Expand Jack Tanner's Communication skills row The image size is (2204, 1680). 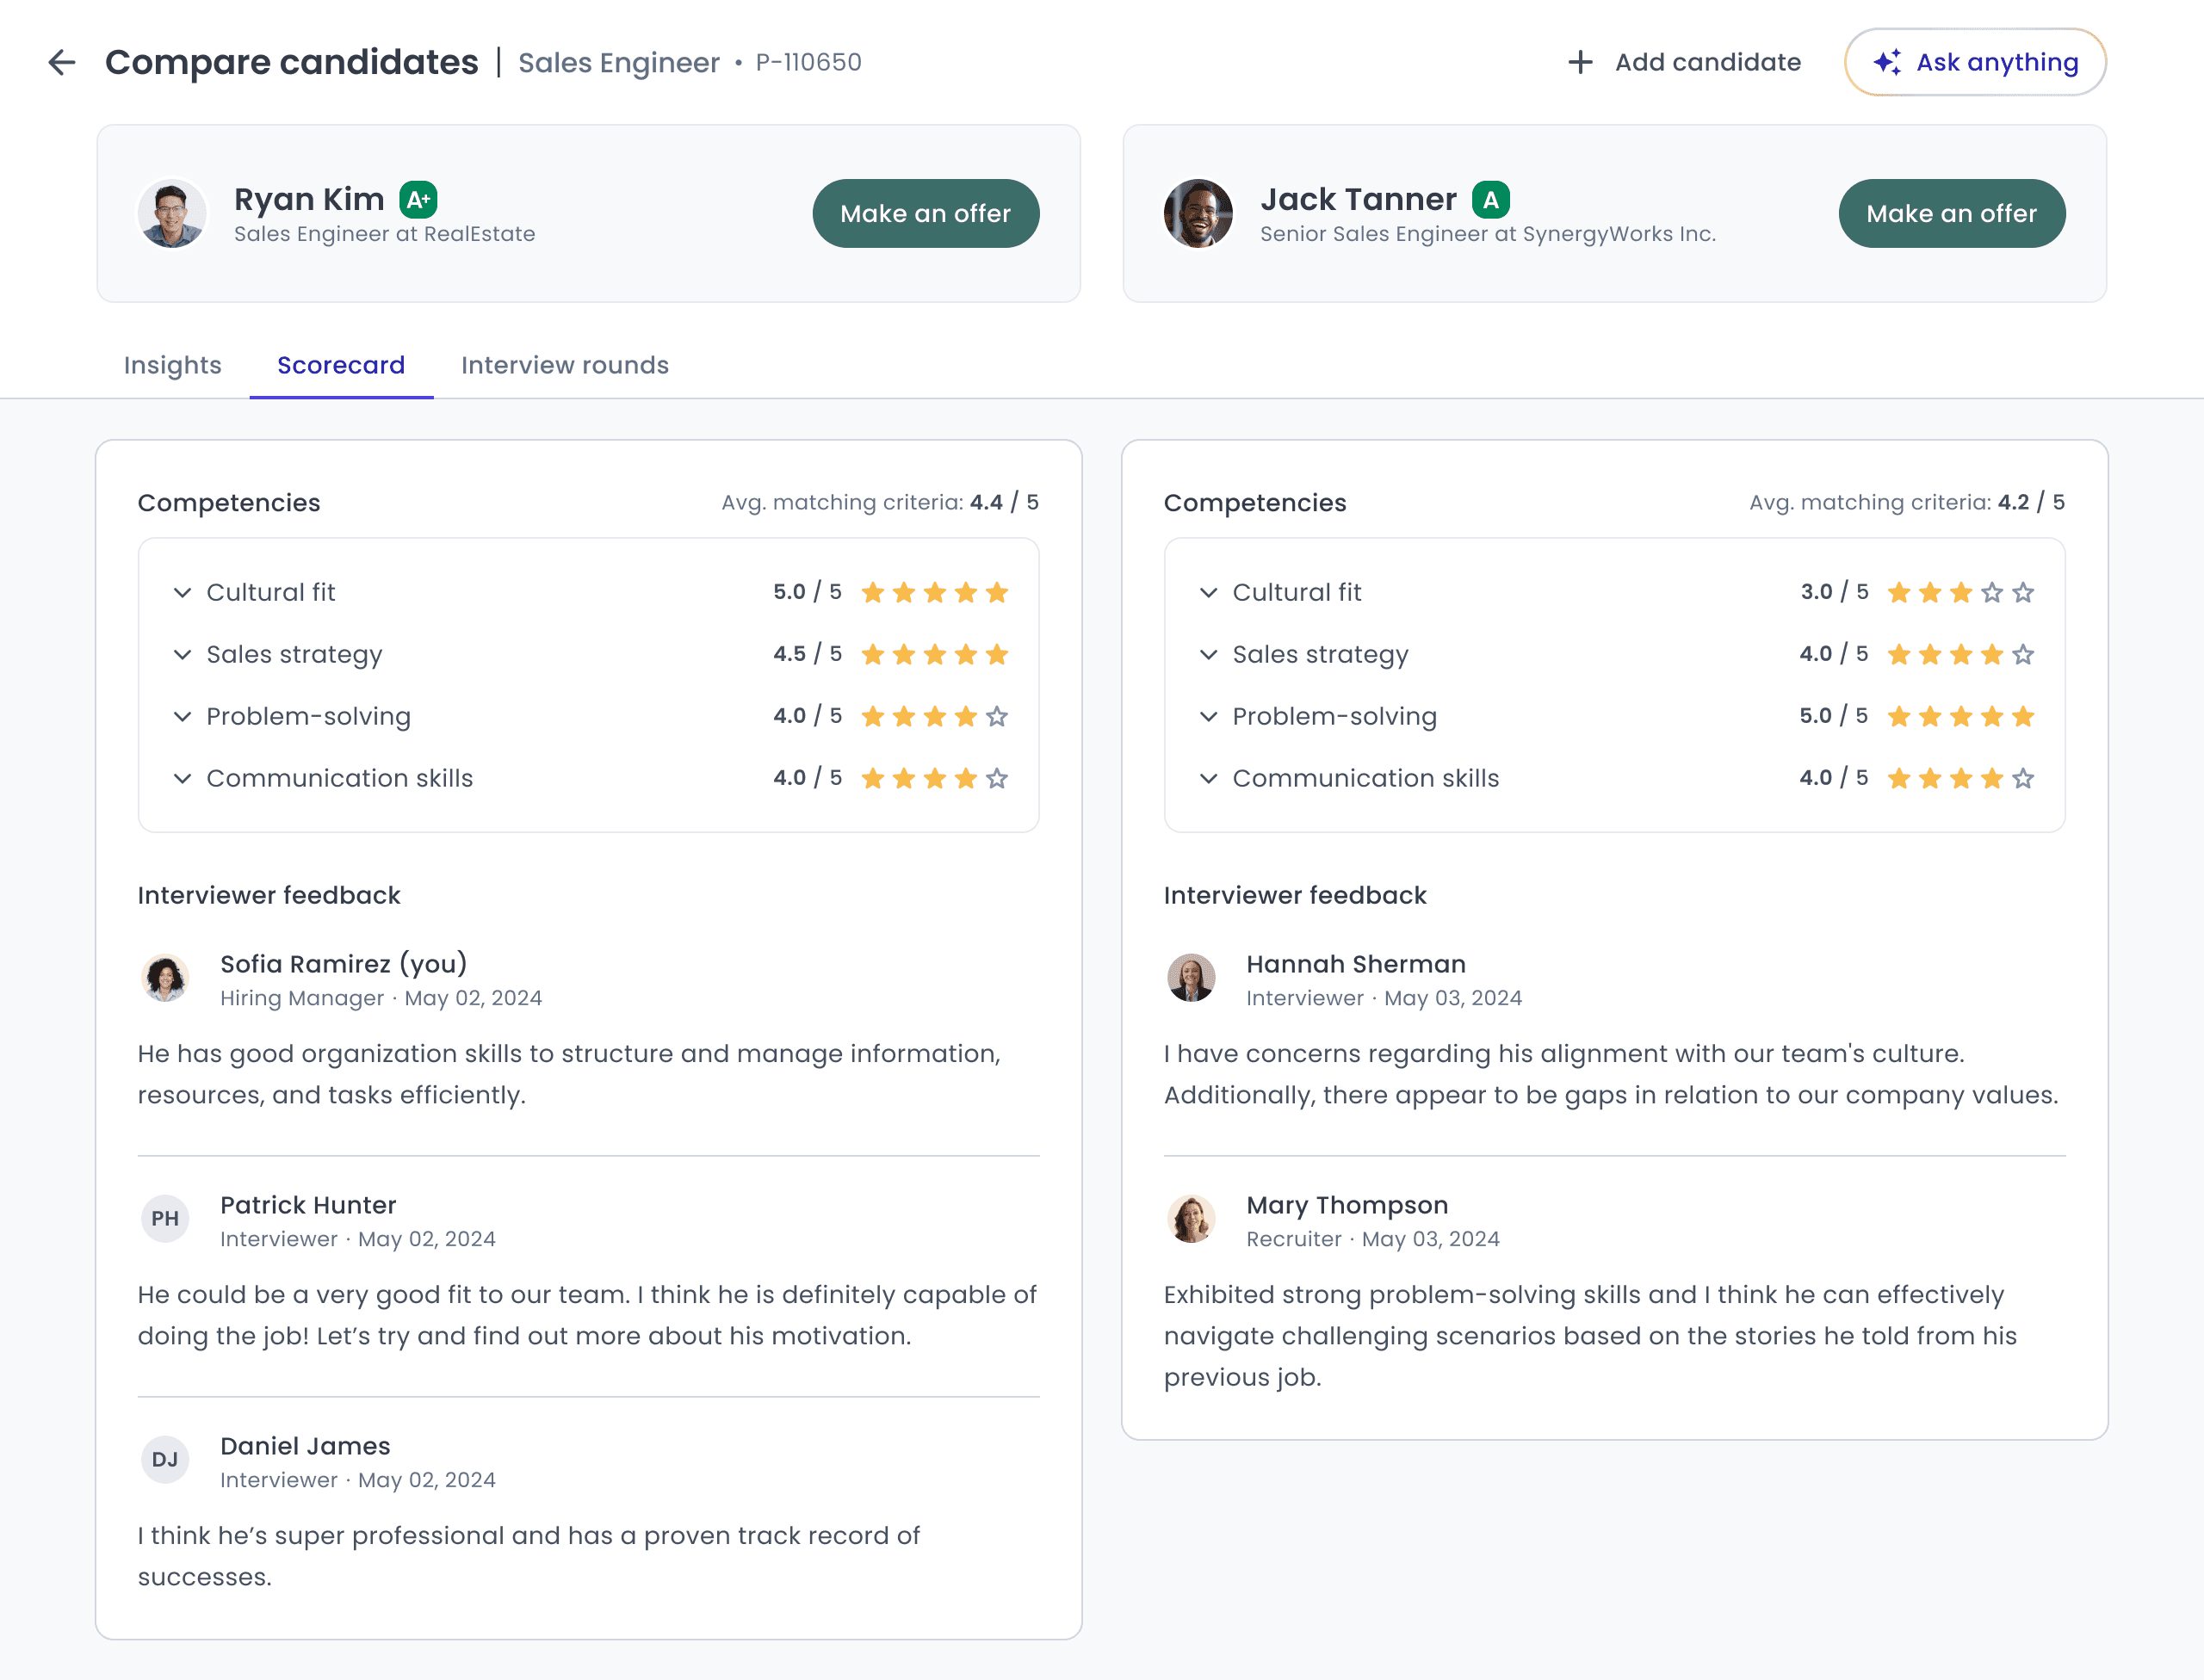click(x=1209, y=778)
